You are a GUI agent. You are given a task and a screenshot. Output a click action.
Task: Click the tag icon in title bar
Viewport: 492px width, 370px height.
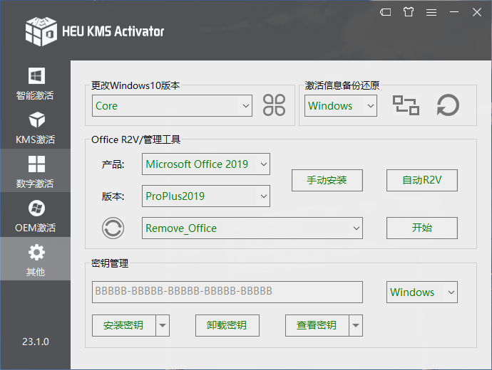385,12
